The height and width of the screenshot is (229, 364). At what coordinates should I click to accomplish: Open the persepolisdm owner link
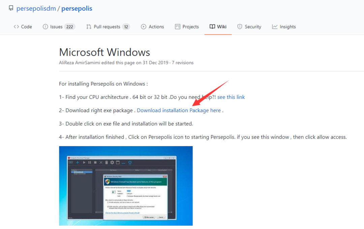tap(36, 8)
